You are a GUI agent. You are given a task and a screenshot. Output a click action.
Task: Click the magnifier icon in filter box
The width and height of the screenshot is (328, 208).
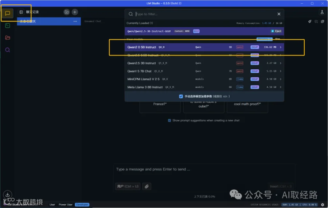pyautogui.click(x=130, y=14)
